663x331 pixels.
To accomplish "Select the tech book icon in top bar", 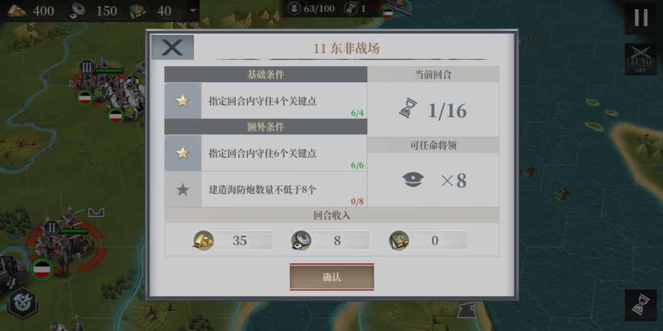I will tap(139, 10).
